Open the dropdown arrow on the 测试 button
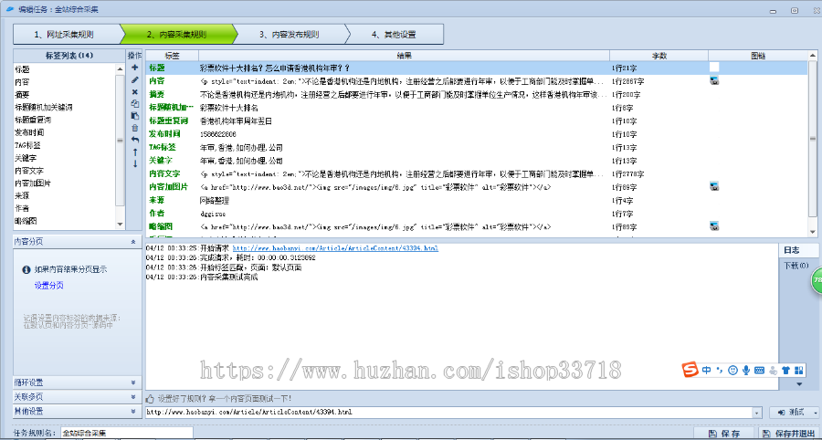 pos(814,413)
